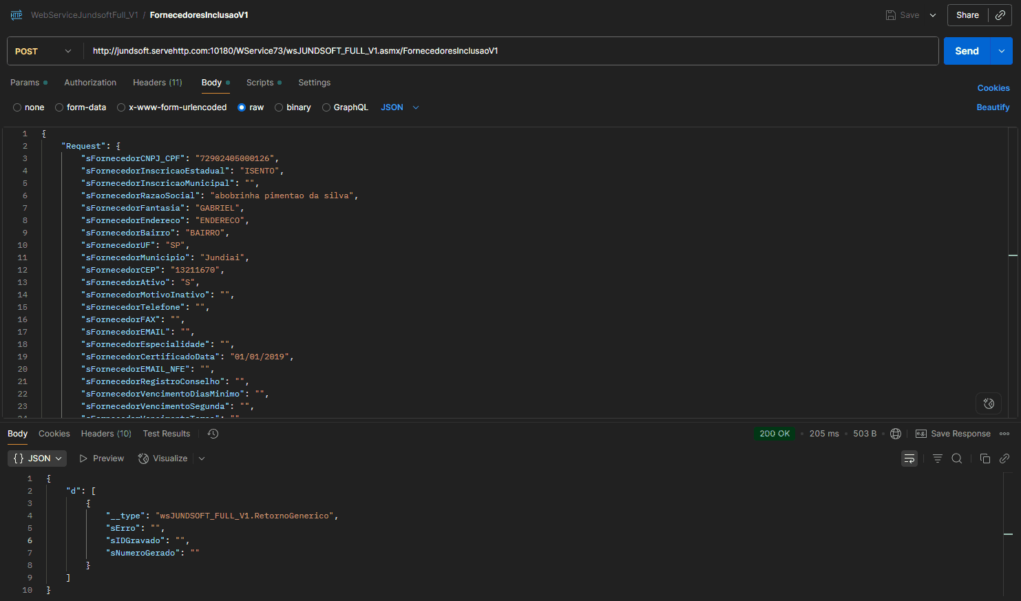The width and height of the screenshot is (1021, 601).
Task: Open the POST method dropdown
Action: 44,51
